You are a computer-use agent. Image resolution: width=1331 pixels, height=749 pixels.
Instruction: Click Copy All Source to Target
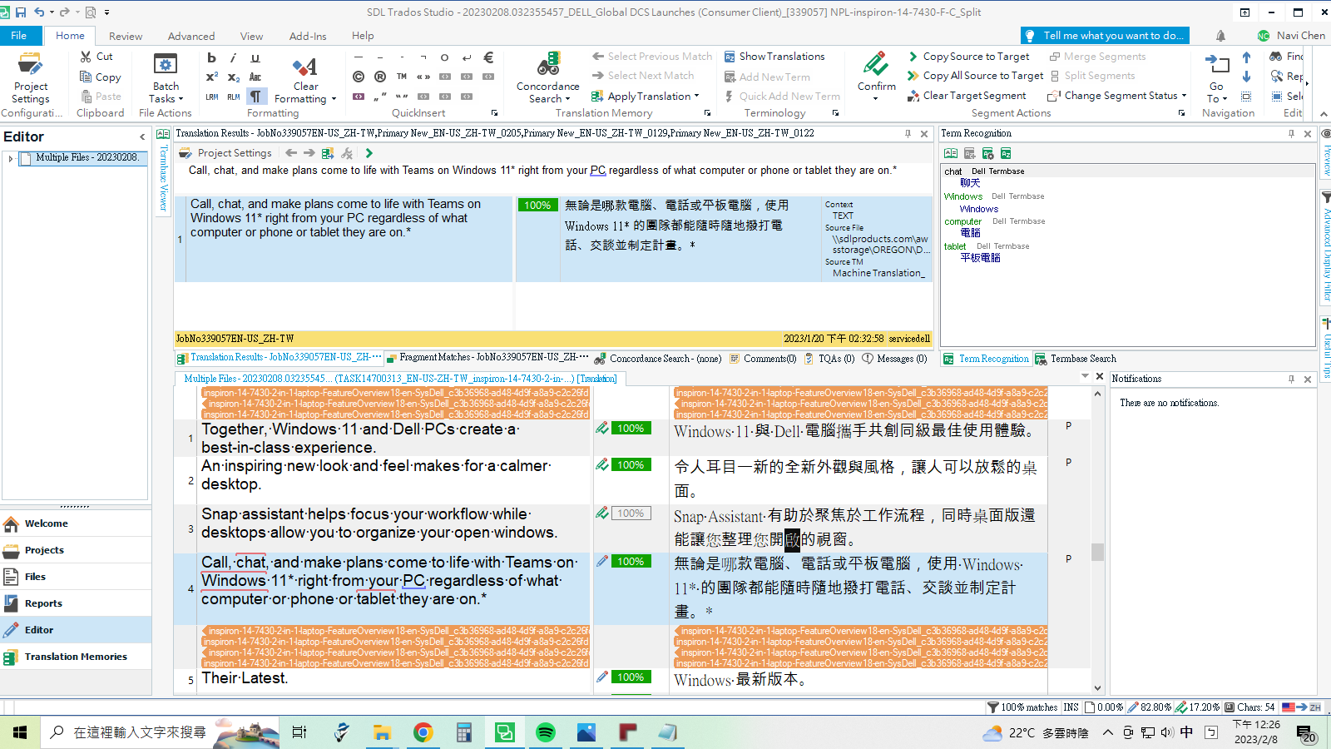[x=975, y=76]
